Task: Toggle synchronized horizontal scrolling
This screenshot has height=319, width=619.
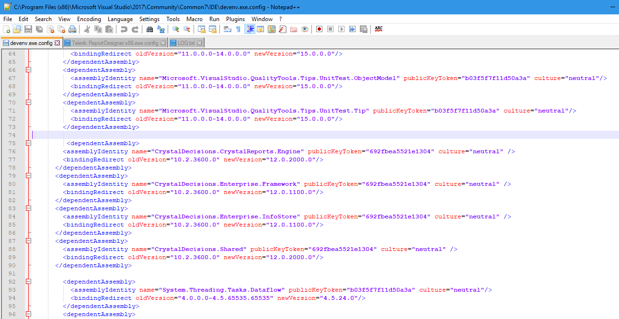Action: click(x=213, y=29)
